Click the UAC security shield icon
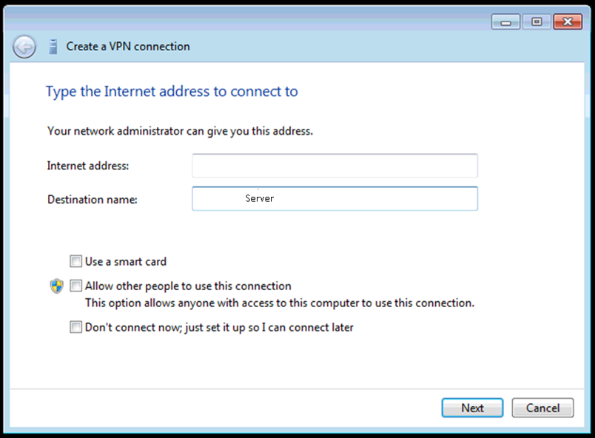 [x=57, y=286]
